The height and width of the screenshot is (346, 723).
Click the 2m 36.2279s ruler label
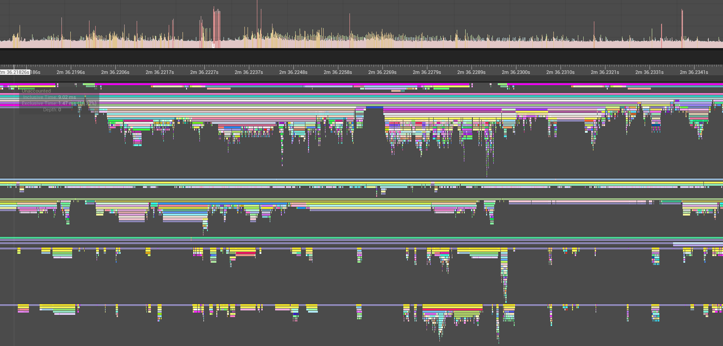coord(426,72)
